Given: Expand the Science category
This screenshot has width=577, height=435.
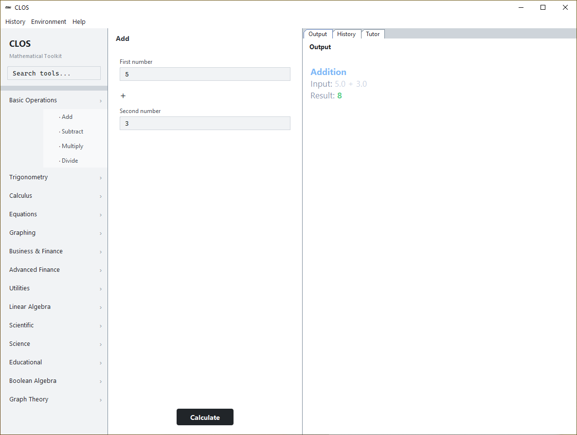Looking at the screenshot, I should (54, 343).
